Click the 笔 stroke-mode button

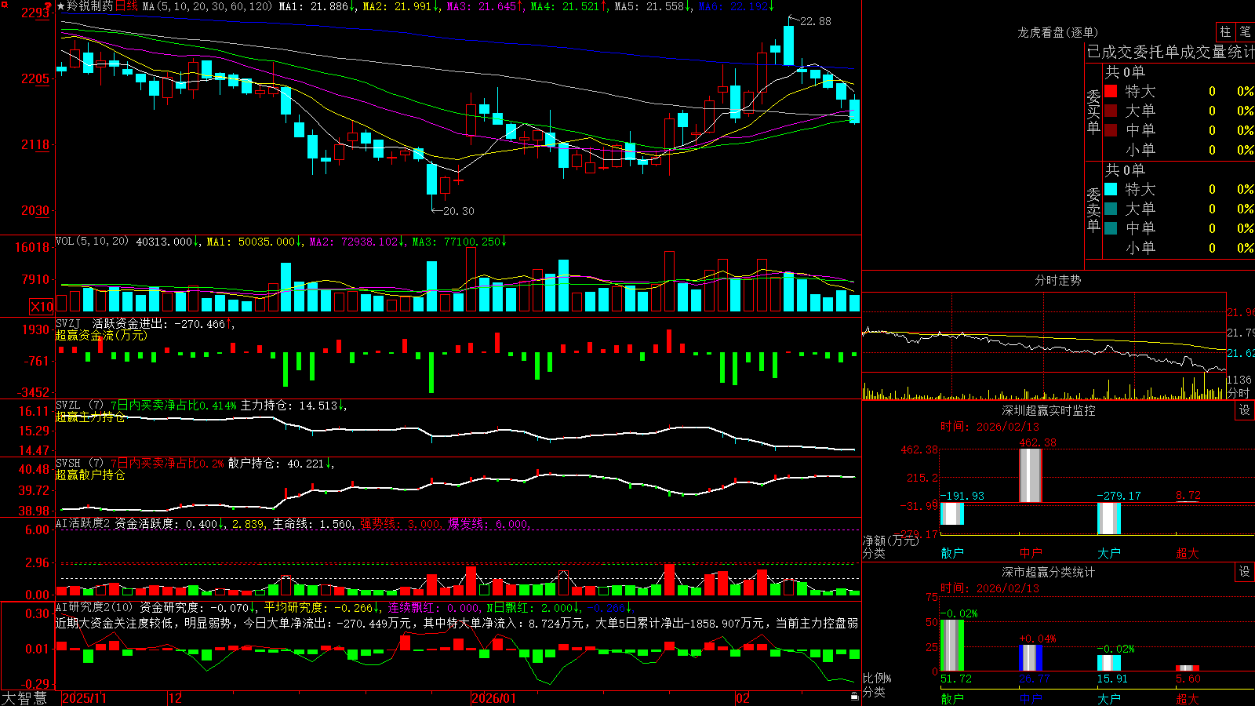pos(1245,31)
